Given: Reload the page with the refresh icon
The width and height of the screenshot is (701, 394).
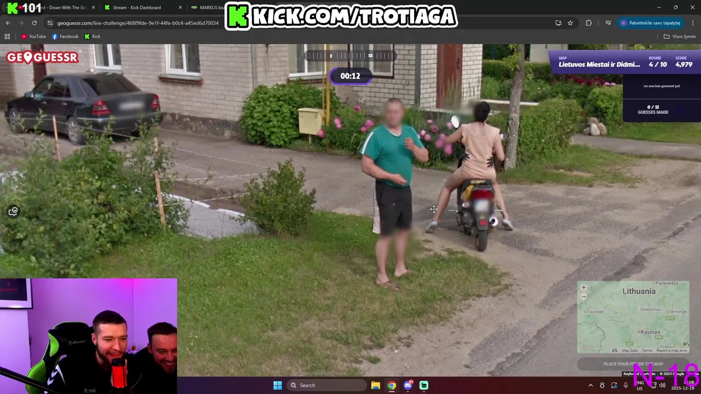Looking at the screenshot, I should coord(34,23).
